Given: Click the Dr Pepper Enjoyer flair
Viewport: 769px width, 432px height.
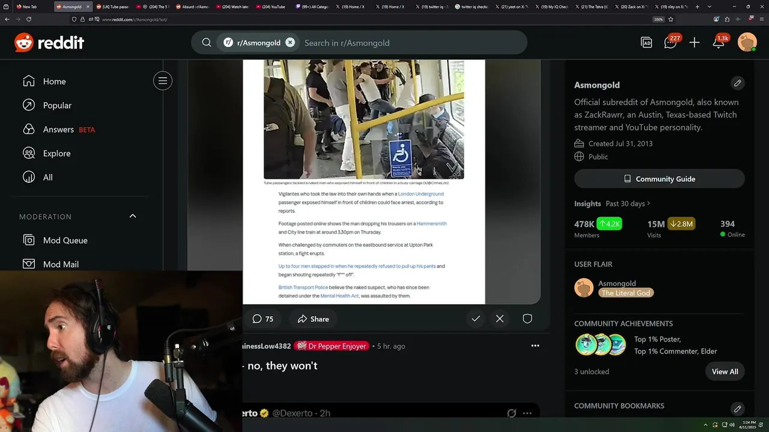Looking at the screenshot, I should 332,346.
